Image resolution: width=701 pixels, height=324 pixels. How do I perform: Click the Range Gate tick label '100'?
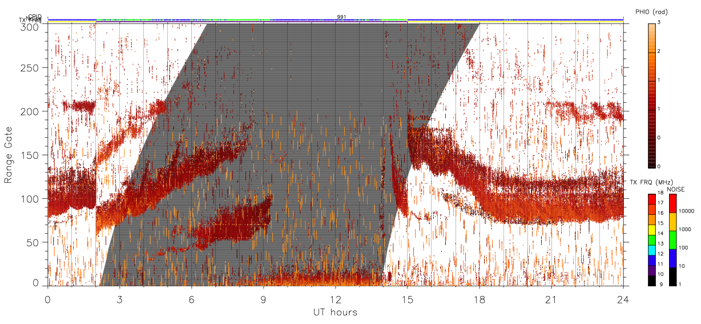coord(30,199)
